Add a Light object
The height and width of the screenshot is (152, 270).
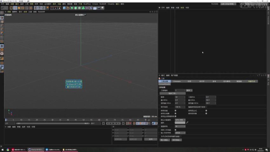click(103, 8)
